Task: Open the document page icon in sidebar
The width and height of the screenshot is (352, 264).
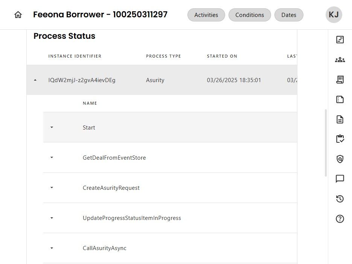Action: [x=340, y=119]
